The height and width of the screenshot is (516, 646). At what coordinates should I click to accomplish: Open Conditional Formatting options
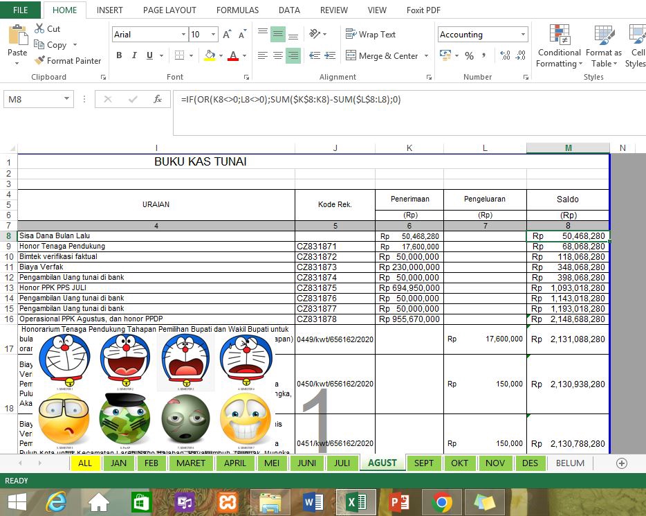tap(558, 48)
